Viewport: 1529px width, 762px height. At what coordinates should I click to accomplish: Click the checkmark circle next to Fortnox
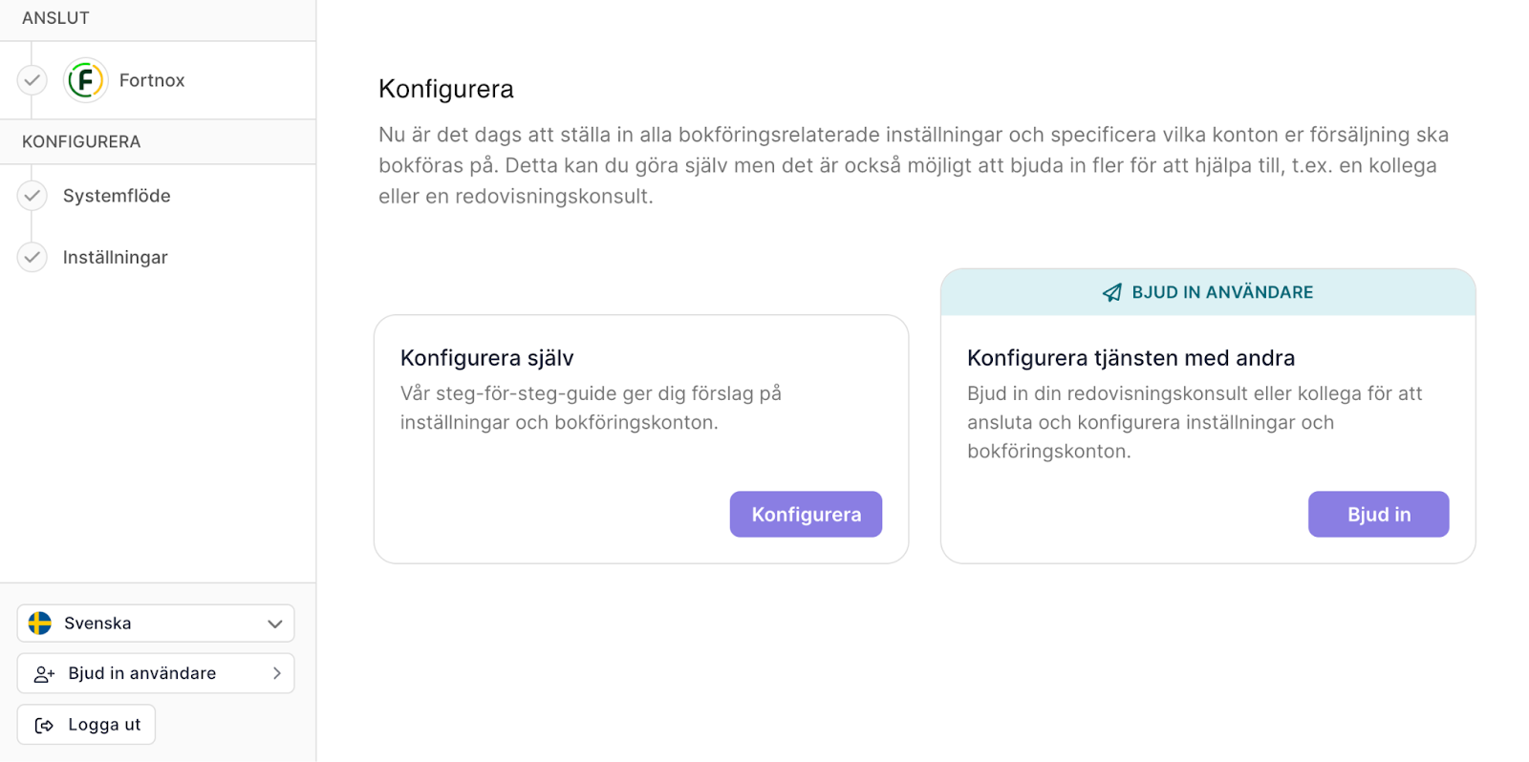coord(32,80)
